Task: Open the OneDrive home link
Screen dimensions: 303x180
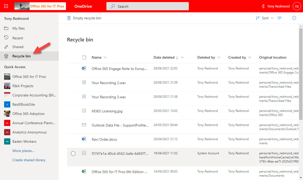Action: tap(83, 6)
